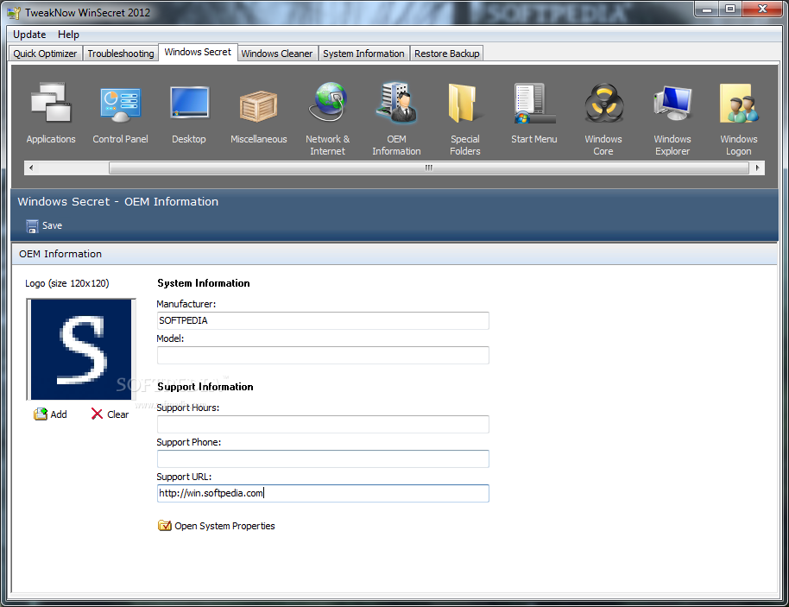Open the Help menu
The image size is (789, 607).
point(68,35)
